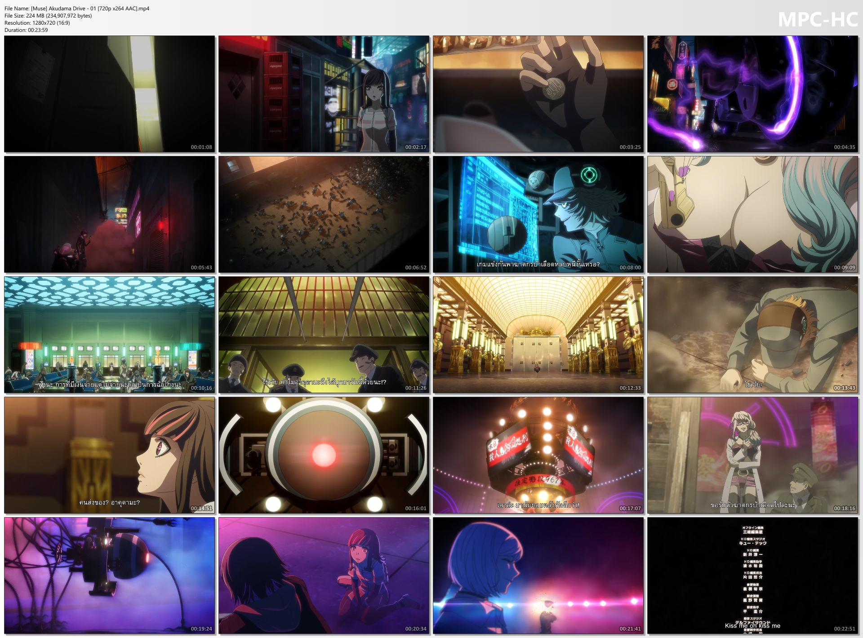The image size is (863, 638).
Task: Open the golden hallway frame at 00:12:33
Action: (538, 335)
